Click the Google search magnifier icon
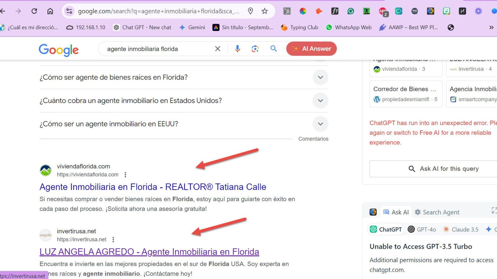 coord(273,49)
